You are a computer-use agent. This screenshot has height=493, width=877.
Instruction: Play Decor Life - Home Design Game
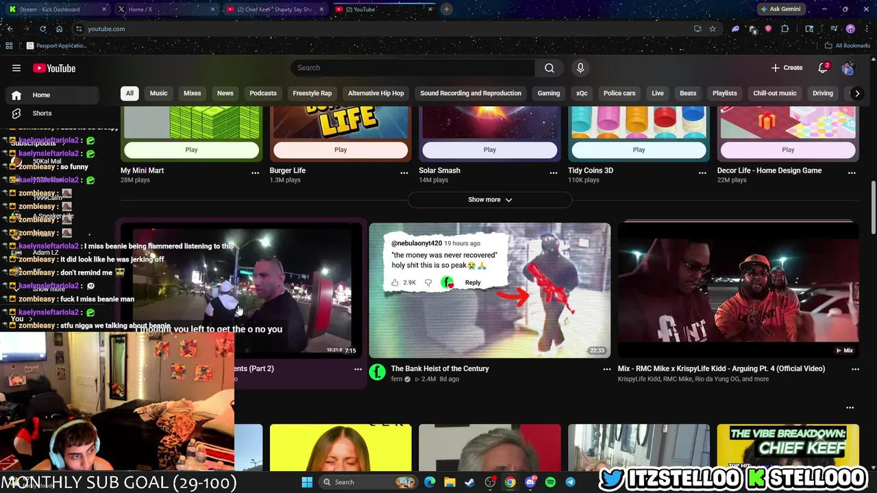tap(788, 150)
